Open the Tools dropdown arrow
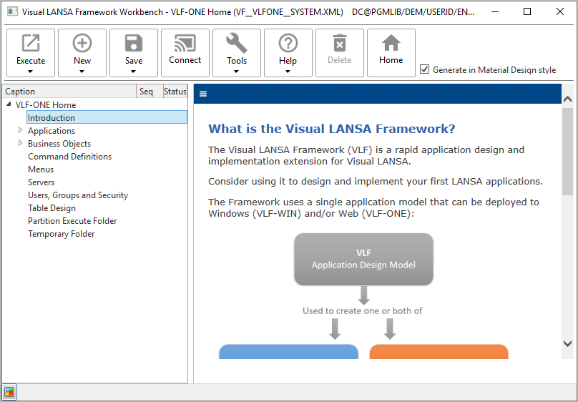Screen dimensions: 578x402 click(x=237, y=72)
